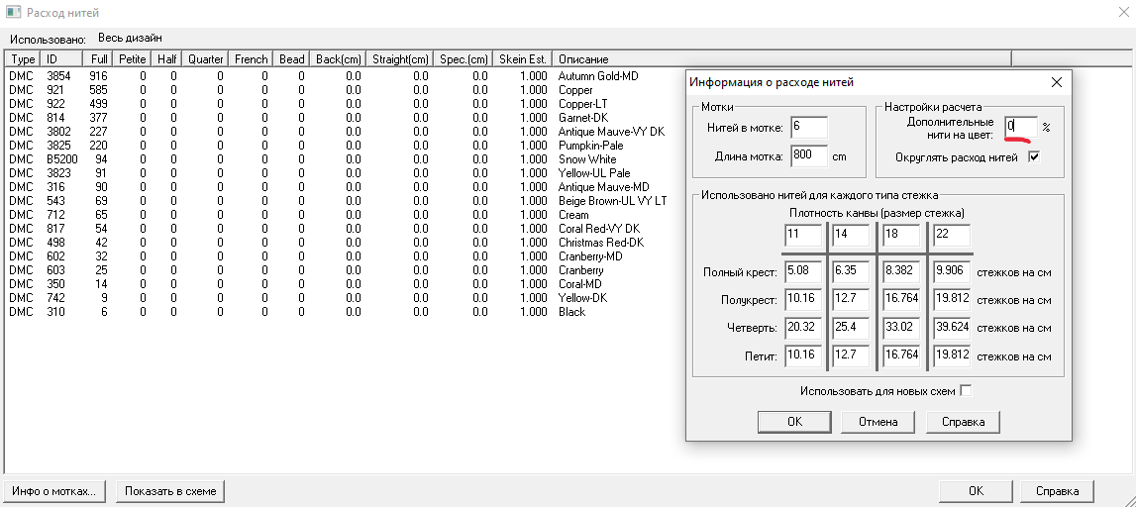Edit the Полный крест value 9.906
This screenshot has width=1136, height=507.
(951, 271)
